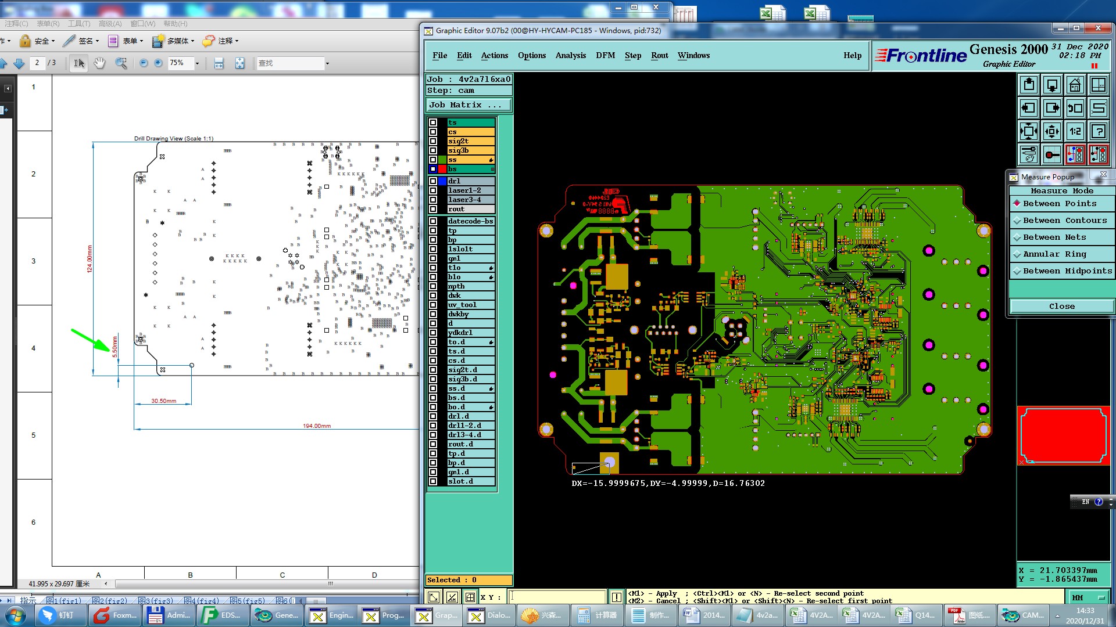
Task: Click the PDF zoom out minus icon
Action: click(144, 63)
